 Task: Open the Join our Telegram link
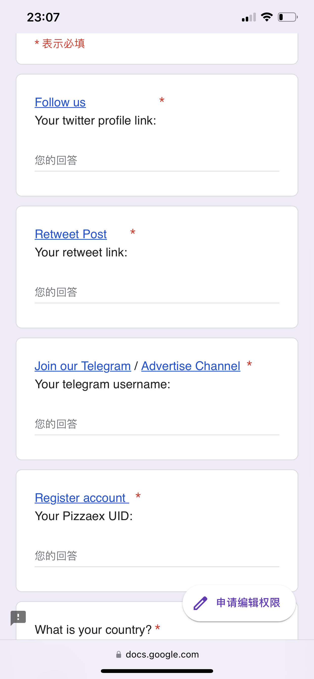tap(83, 366)
